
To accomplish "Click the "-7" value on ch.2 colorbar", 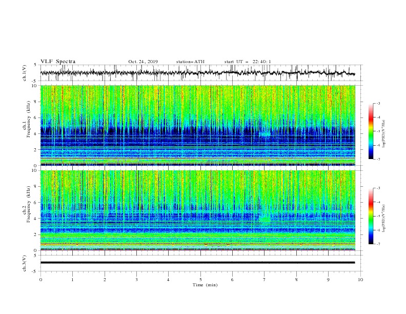I will coord(378,244).
